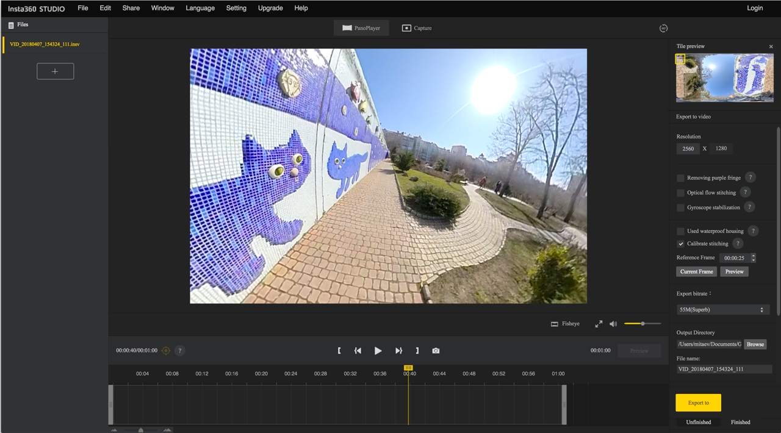Uncheck Calibrate stitching checkbox
Screen dimensions: 781x433
tap(680, 243)
